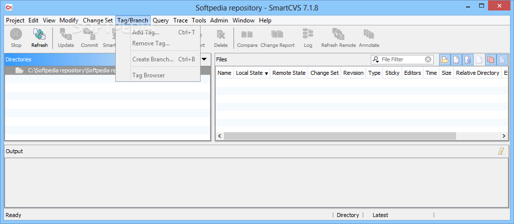Screen dimensions: 514x224
Task: Open the Edit menu
Action: pyautogui.click(x=33, y=20)
